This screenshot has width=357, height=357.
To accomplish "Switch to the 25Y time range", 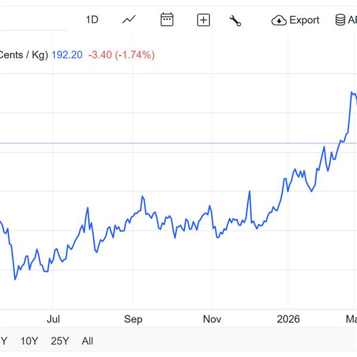I will [x=60, y=341].
